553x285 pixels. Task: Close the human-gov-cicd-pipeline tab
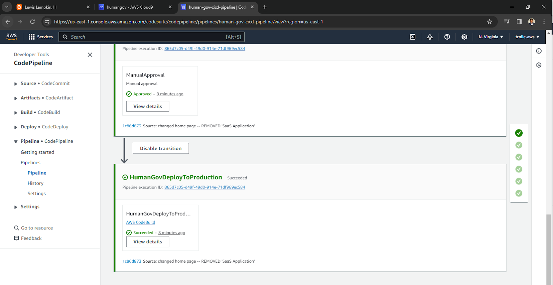click(252, 7)
